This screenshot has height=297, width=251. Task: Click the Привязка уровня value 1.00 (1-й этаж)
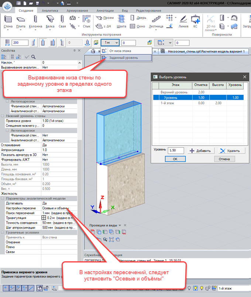point(59,121)
